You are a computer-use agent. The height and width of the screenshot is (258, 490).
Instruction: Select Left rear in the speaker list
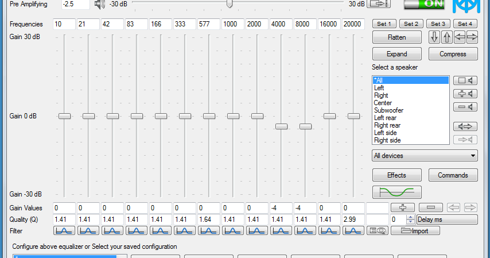(411, 118)
